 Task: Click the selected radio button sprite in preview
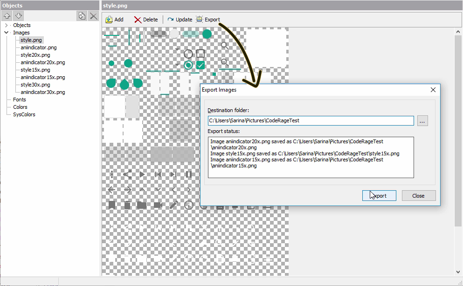[188, 65]
